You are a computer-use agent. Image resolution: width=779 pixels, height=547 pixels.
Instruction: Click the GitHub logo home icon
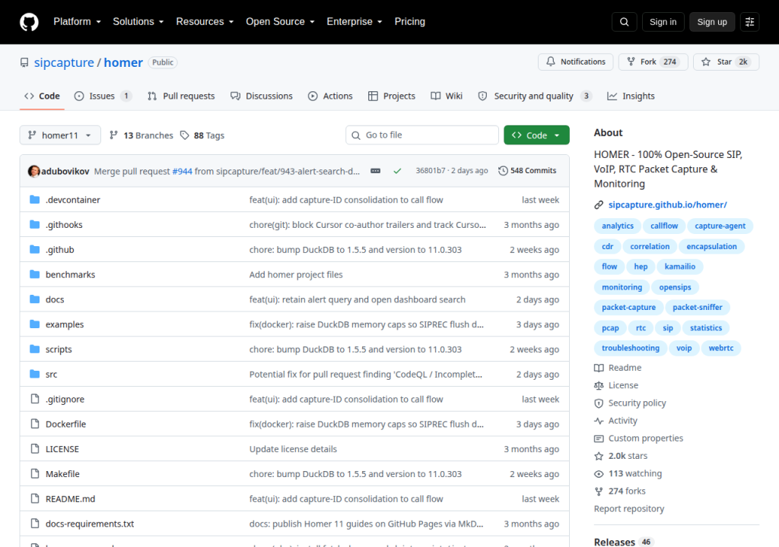29,22
